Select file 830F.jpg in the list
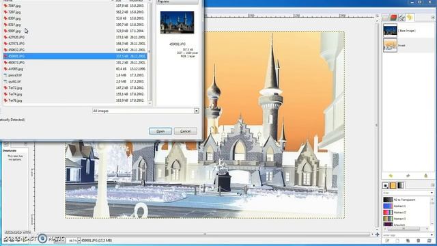437x246 pixels. tap(74, 18)
